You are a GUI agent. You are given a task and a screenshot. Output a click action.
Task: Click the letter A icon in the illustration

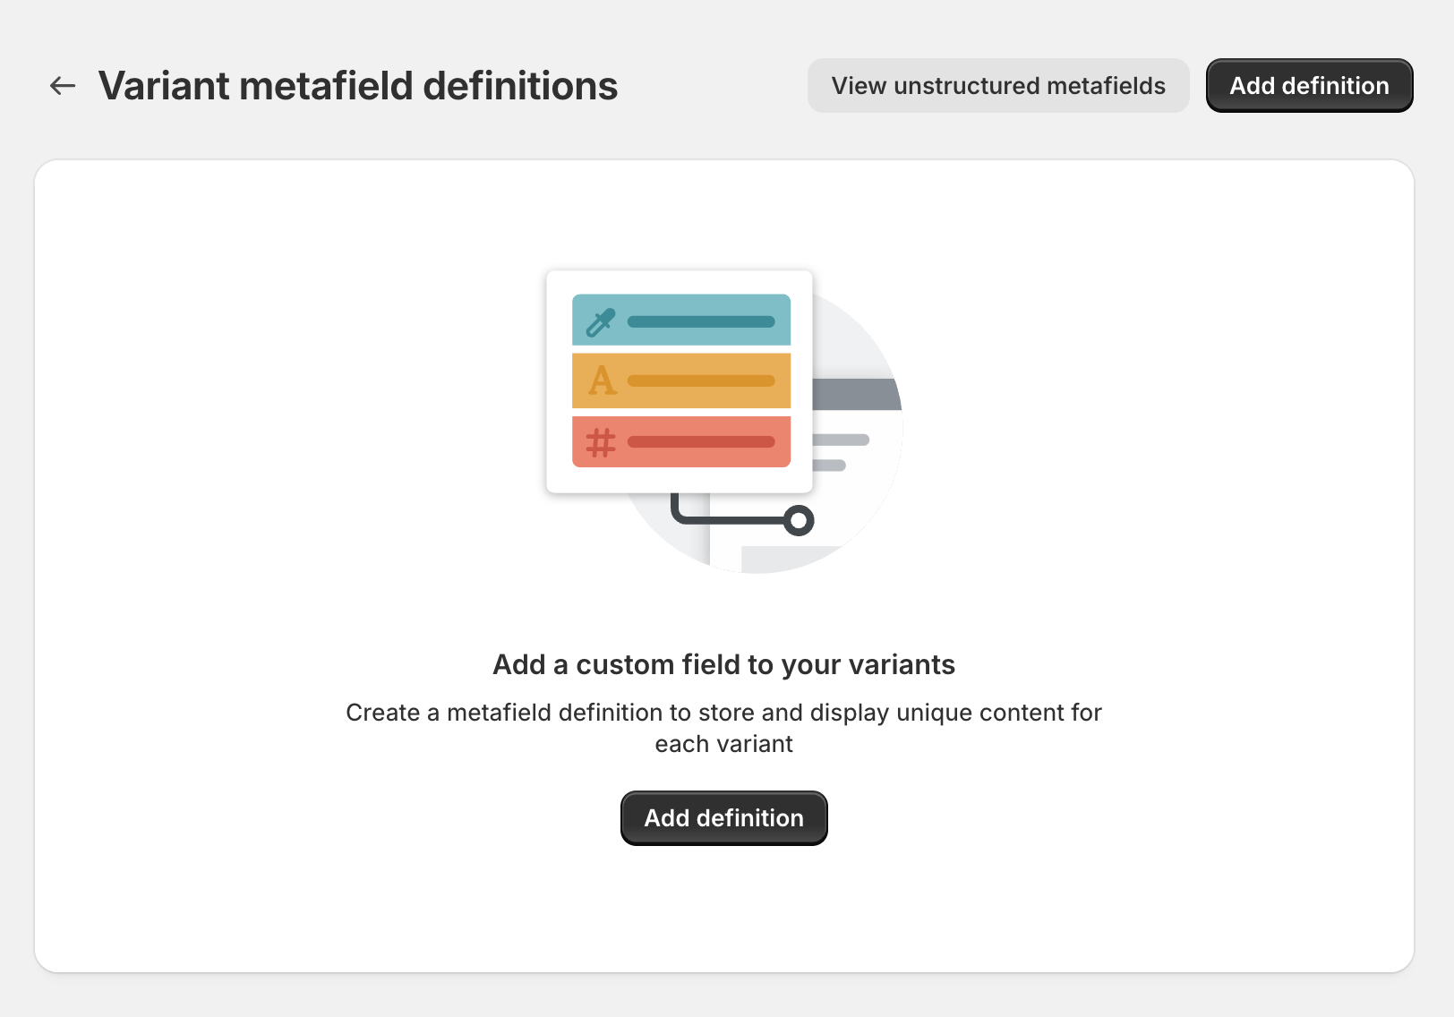pyautogui.click(x=602, y=380)
